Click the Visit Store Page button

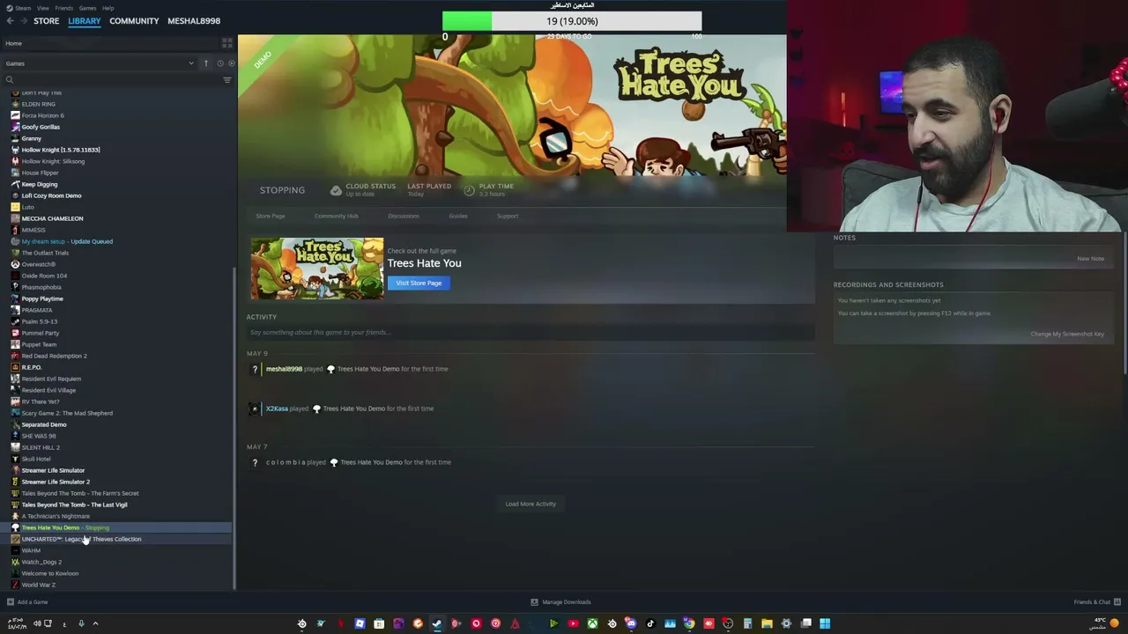[x=419, y=283]
